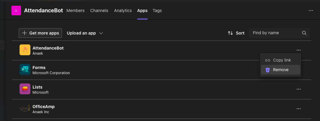Switch to the Tags tab

pyautogui.click(x=157, y=11)
